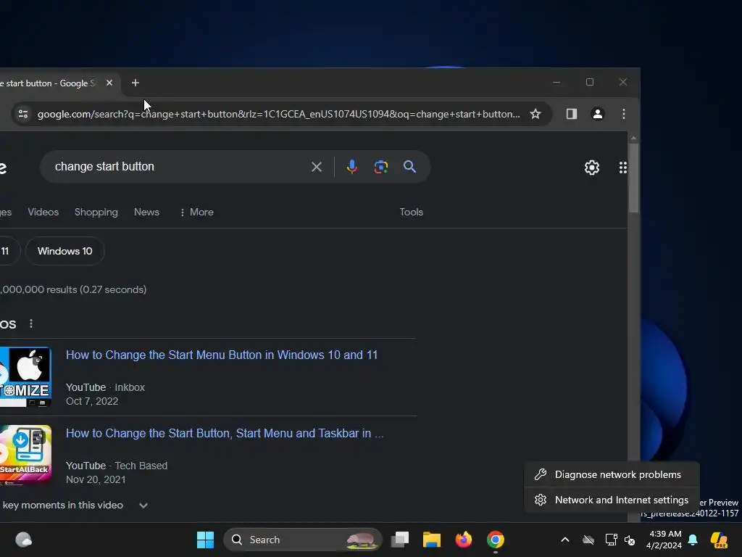Image resolution: width=742 pixels, height=557 pixels.
Task: View site information icon in address bar
Action: point(22,114)
